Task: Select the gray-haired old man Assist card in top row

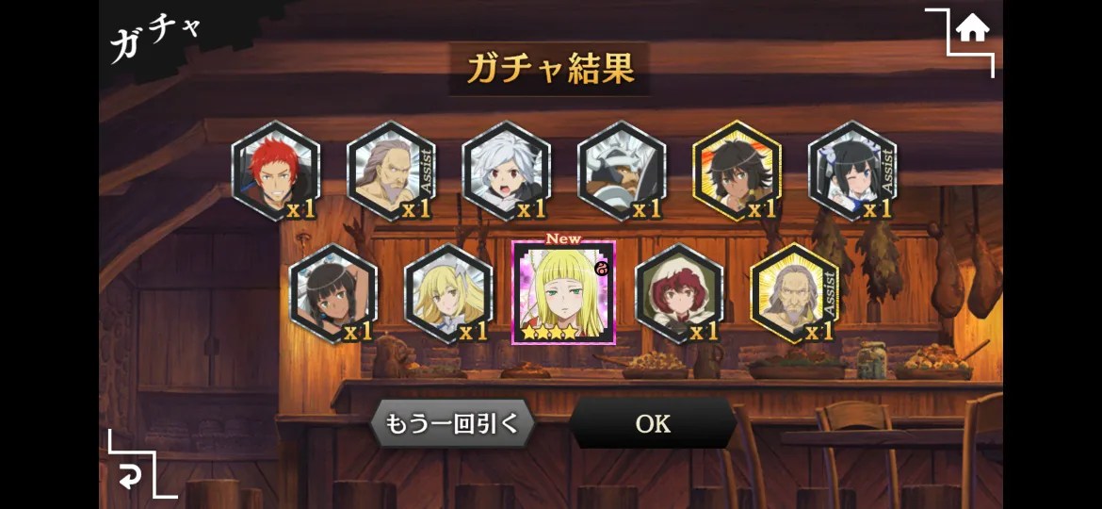Action: [391, 171]
